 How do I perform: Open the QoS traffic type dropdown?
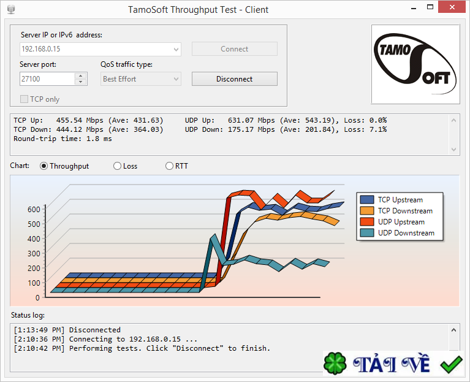pos(176,79)
